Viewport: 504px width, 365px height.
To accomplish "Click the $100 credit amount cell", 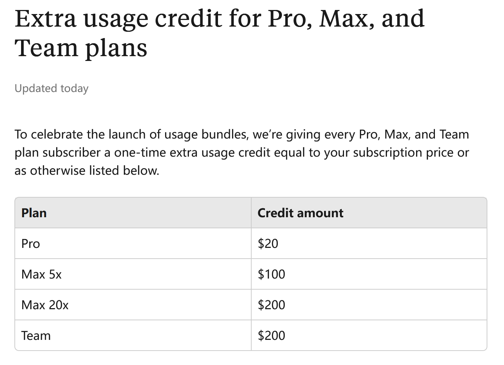I will [271, 274].
